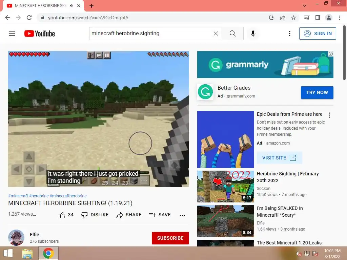This screenshot has height=260, width=347.
Task: Subscribe to the Elfie channel
Action: pos(170,238)
